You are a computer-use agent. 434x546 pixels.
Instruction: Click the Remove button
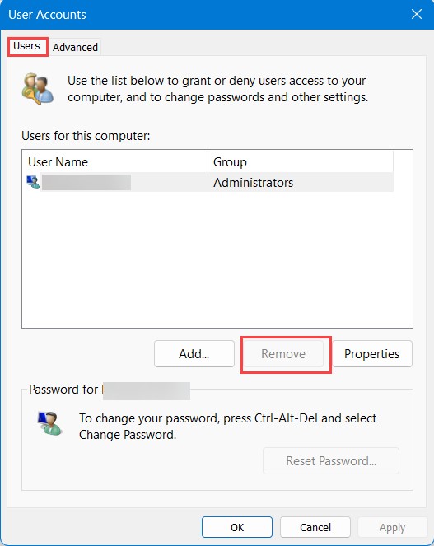(x=283, y=354)
